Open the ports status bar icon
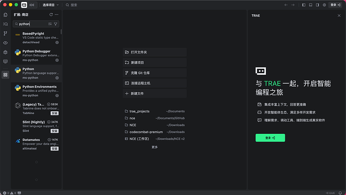Image resolution: width=346 pixels, height=195 pixels. [x=20, y=193]
